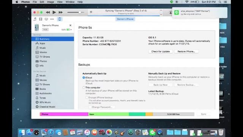Click the rewind playback button
This screenshot has height=137, width=243.
point(48,12)
